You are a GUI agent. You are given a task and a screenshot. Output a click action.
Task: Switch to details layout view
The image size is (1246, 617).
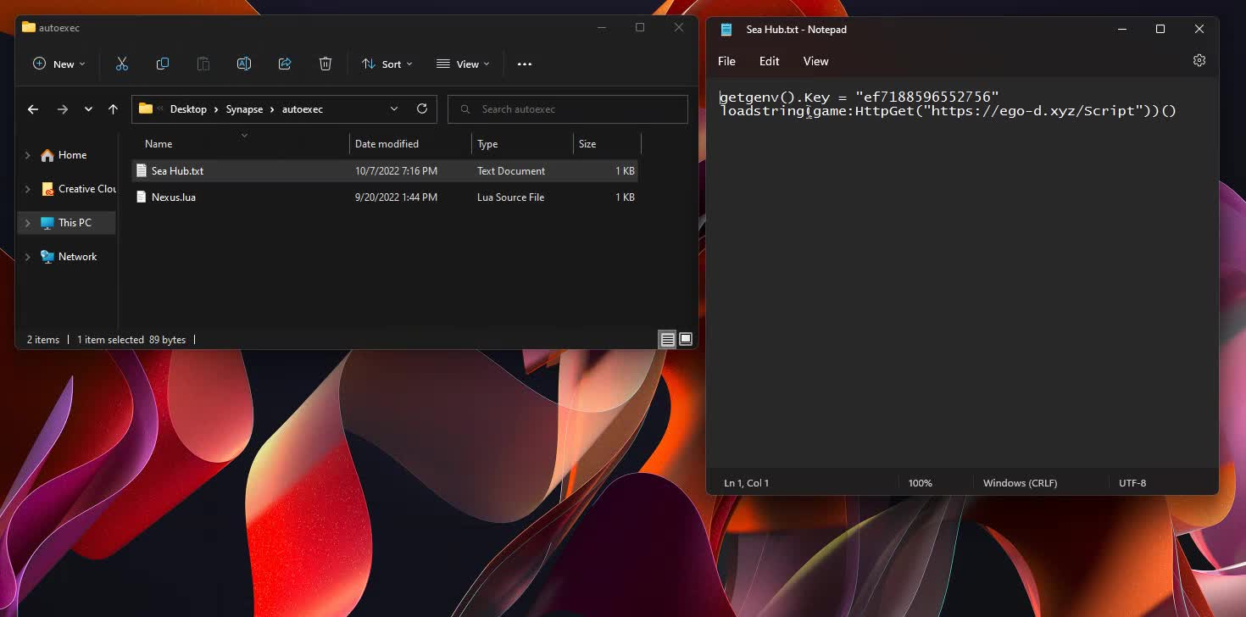pyautogui.click(x=668, y=339)
